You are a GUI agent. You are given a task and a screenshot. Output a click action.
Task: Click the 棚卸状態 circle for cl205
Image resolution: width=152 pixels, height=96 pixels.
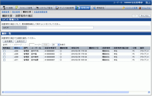pos(61,54)
